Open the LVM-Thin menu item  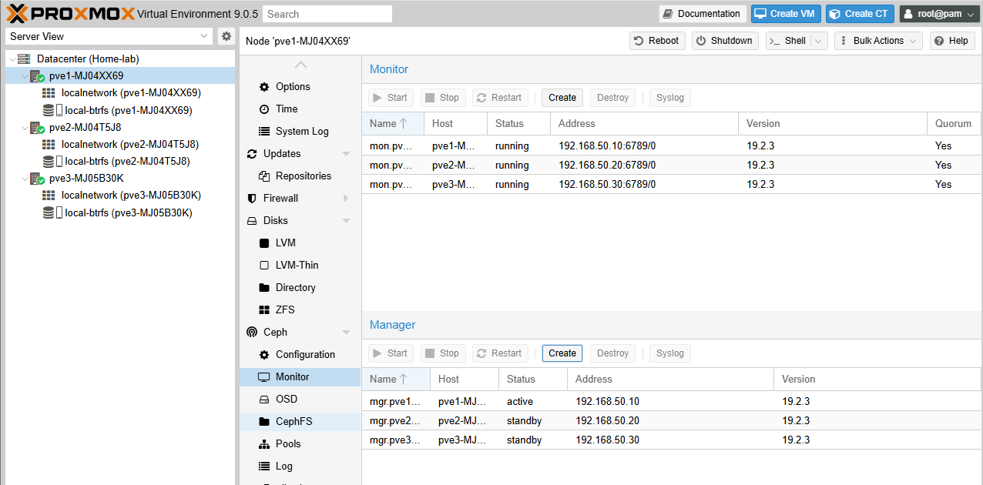click(x=300, y=266)
